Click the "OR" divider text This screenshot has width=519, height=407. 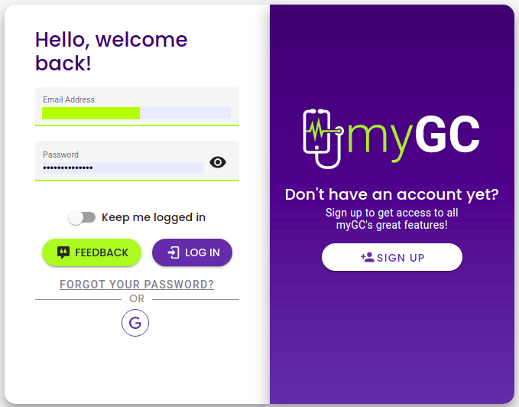pos(137,298)
